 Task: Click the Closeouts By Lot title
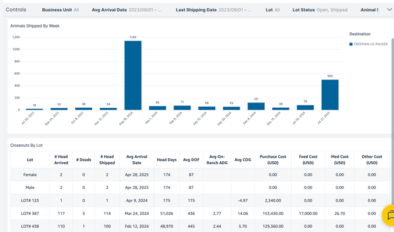coord(26,145)
